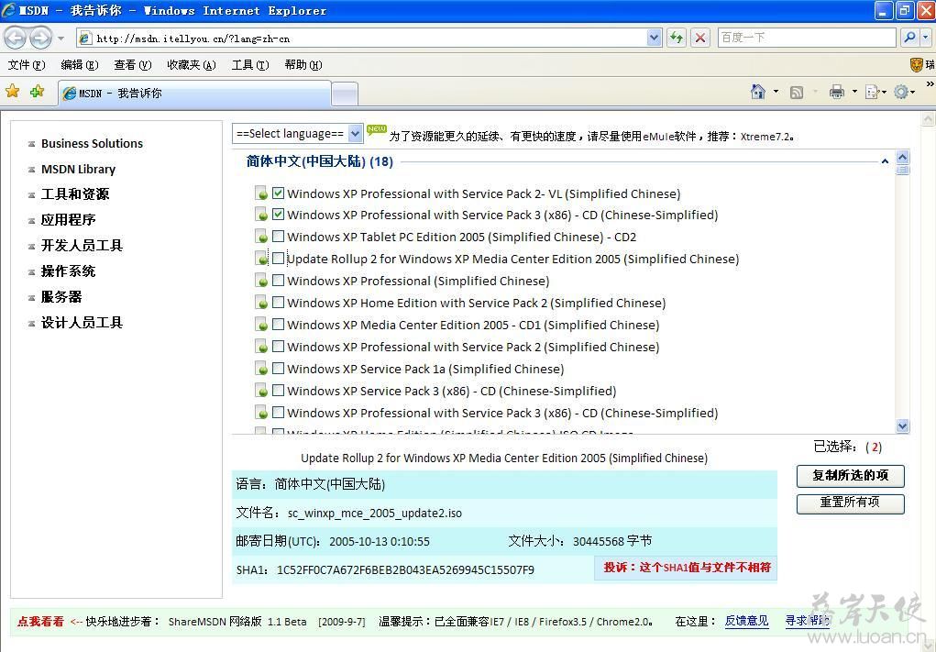Add to Favorites star-plus icon

click(37, 92)
